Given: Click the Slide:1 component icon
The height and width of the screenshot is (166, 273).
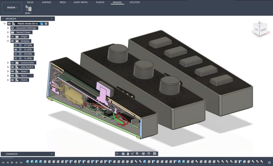Looking at the screenshot, I should [x=17, y=71].
